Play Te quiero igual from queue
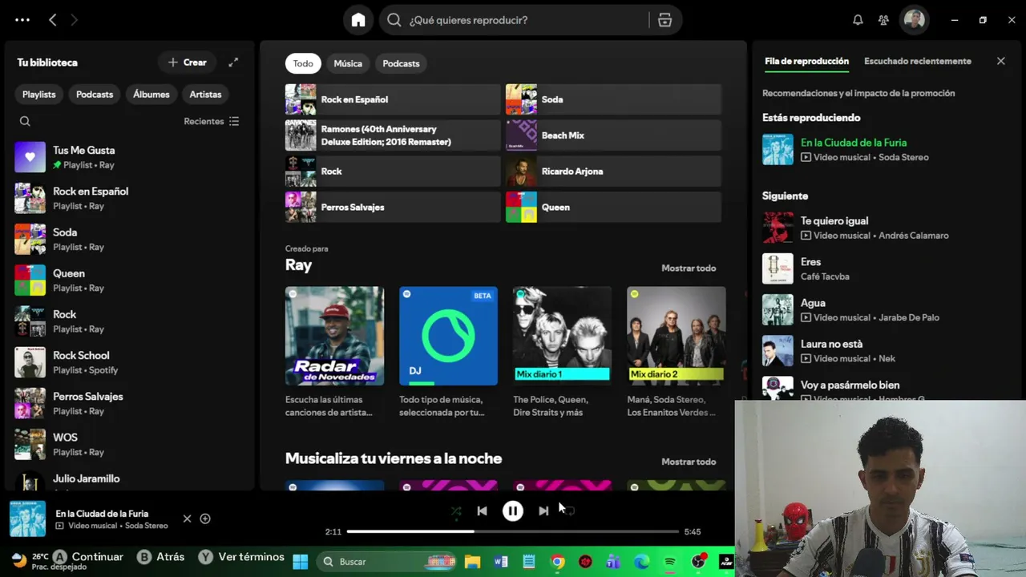 [886, 228]
